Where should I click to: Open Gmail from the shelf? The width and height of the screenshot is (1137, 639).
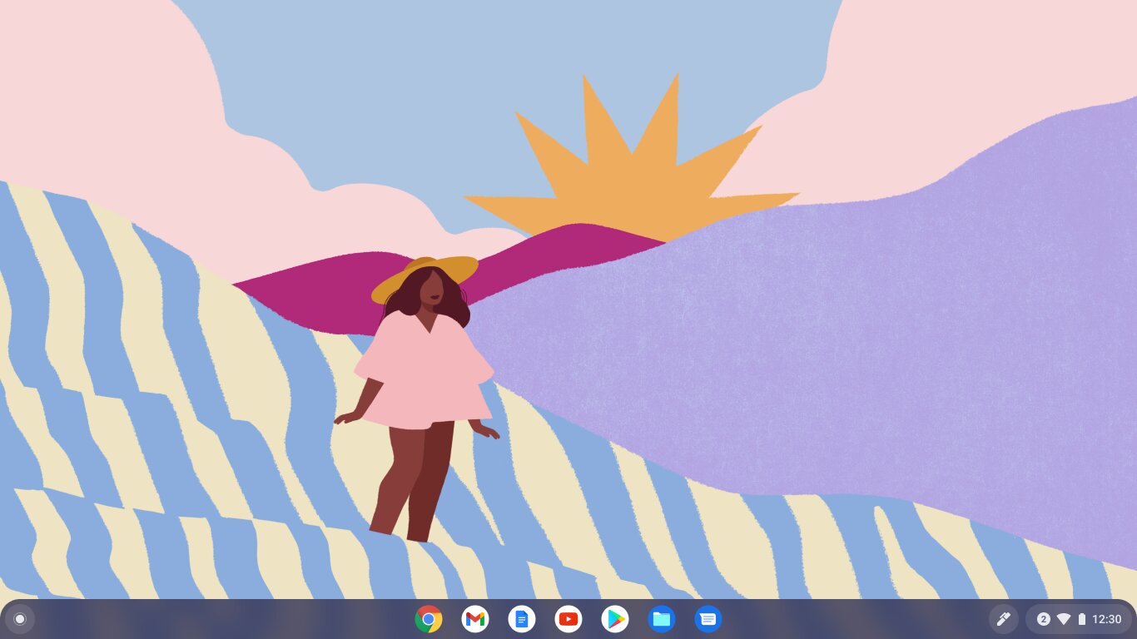(x=475, y=619)
